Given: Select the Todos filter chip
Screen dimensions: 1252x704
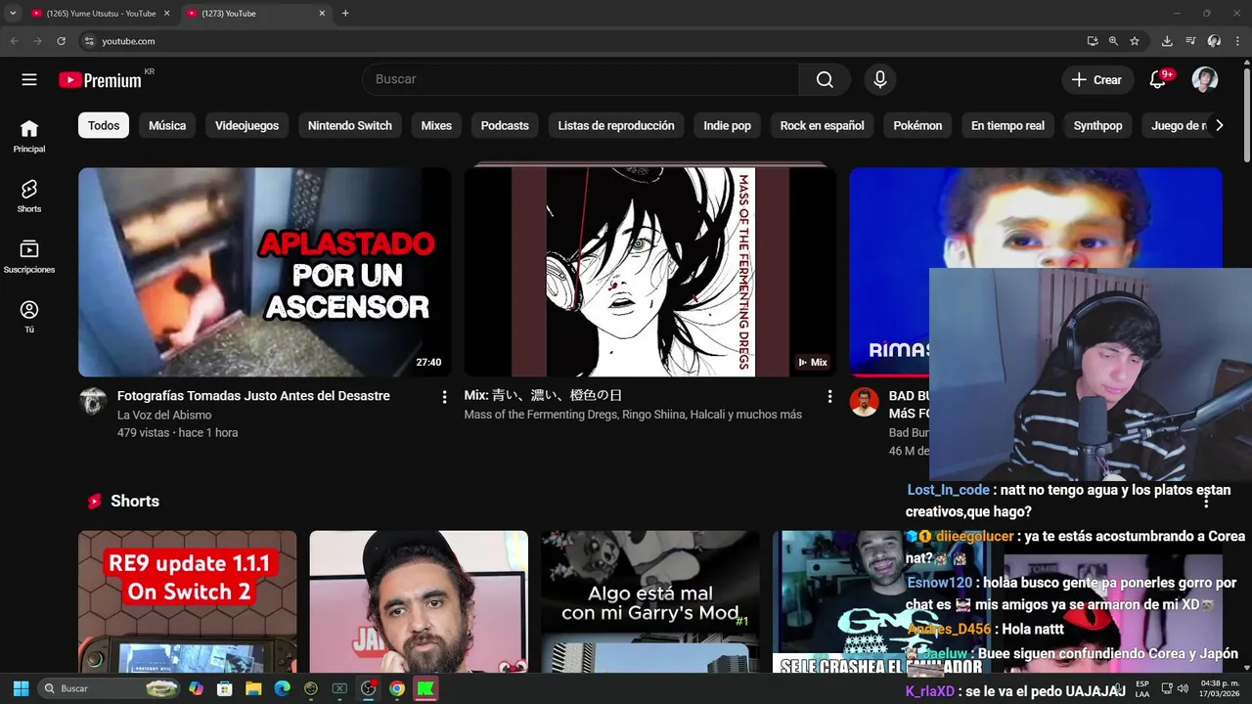Looking at the screenshot, I should point(104,125).
